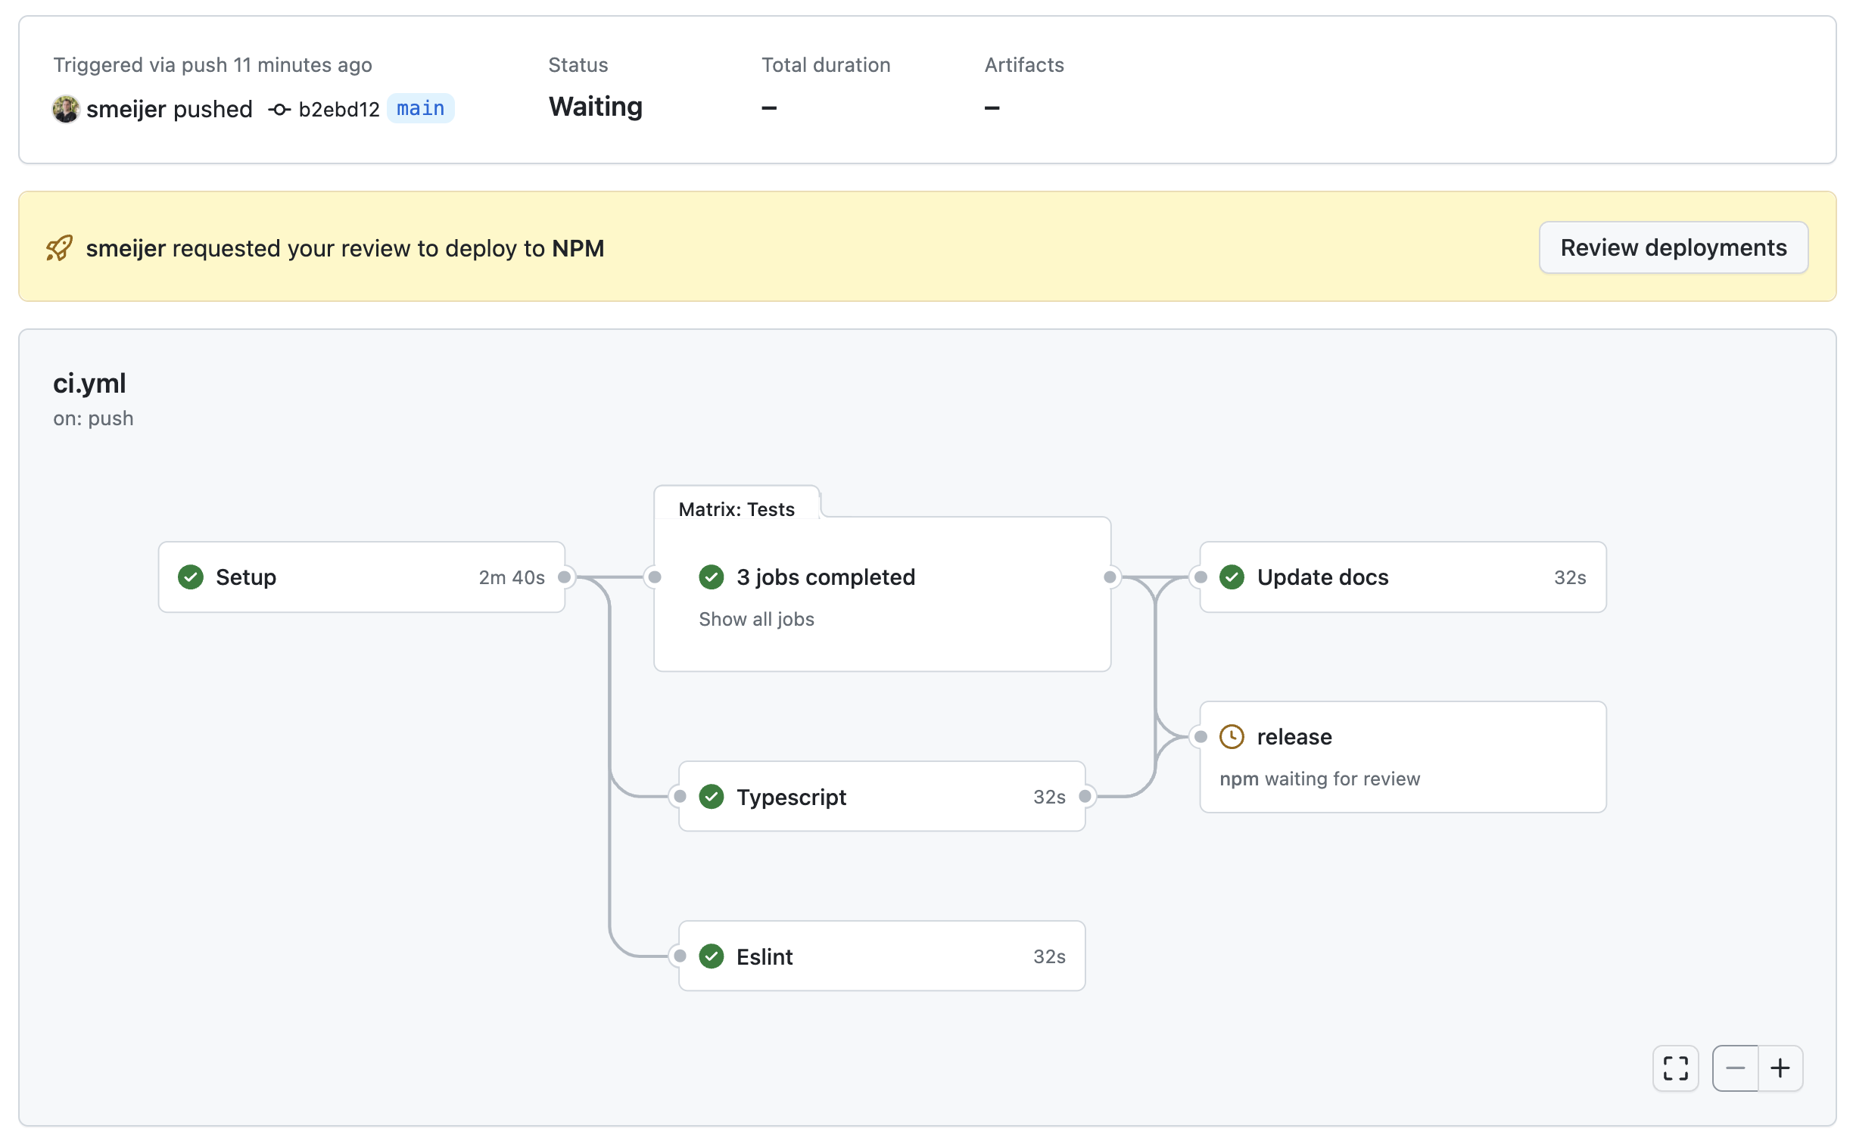Select the Setup node in the graph
The width and height of the screenshot is (1853, 1141).
(x=361, y=577)
